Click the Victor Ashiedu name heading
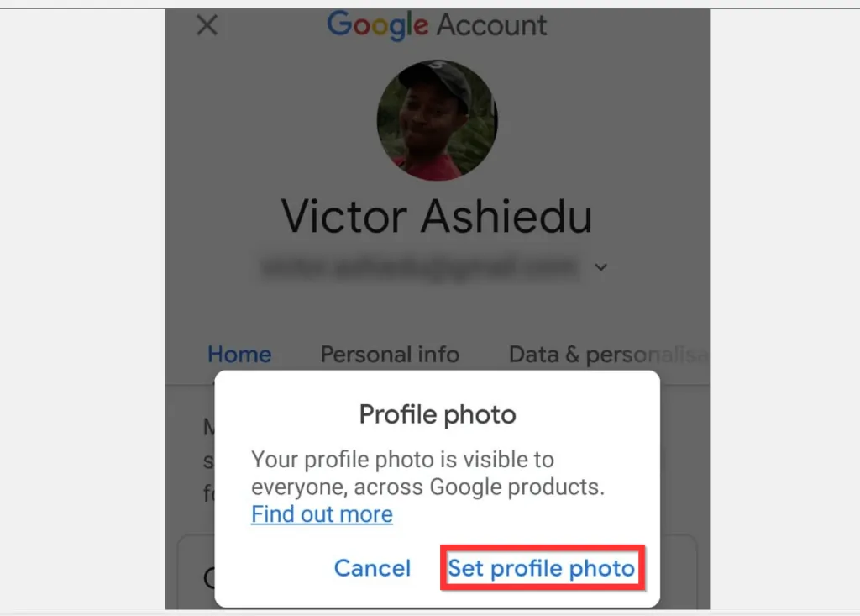The height and width of the screenshot is (616, 860). (x=437, y=216)
